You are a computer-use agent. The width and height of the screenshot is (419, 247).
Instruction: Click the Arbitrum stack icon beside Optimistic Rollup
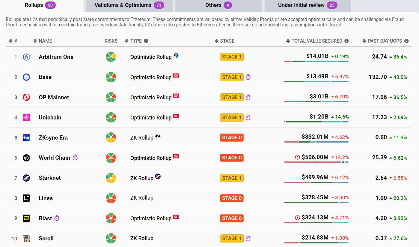click(x=176, y=55)
